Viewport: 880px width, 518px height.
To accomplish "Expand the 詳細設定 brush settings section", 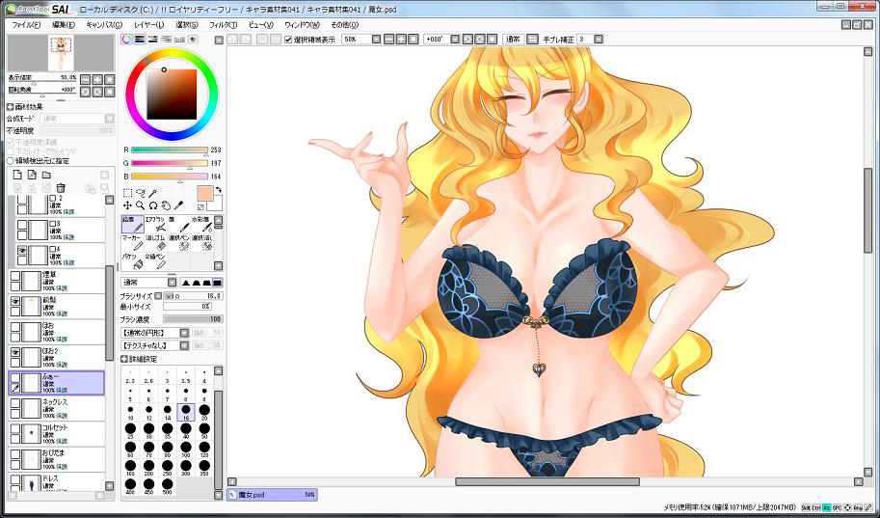I will [124, 359].
